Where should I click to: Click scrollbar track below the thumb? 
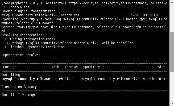click(172, 87)
